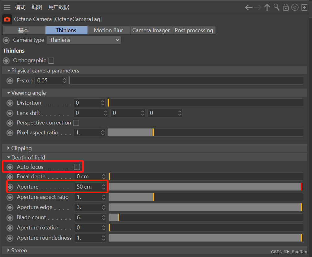
Task: Click the Blade count stepper arrows
Action: click(x=104, y=218)
